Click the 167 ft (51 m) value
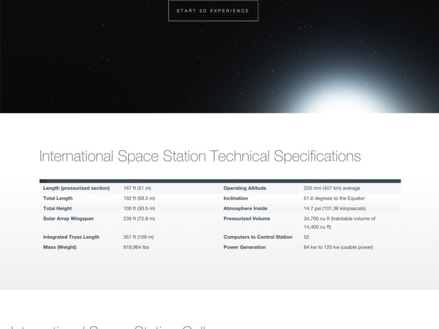 point(137,188)
